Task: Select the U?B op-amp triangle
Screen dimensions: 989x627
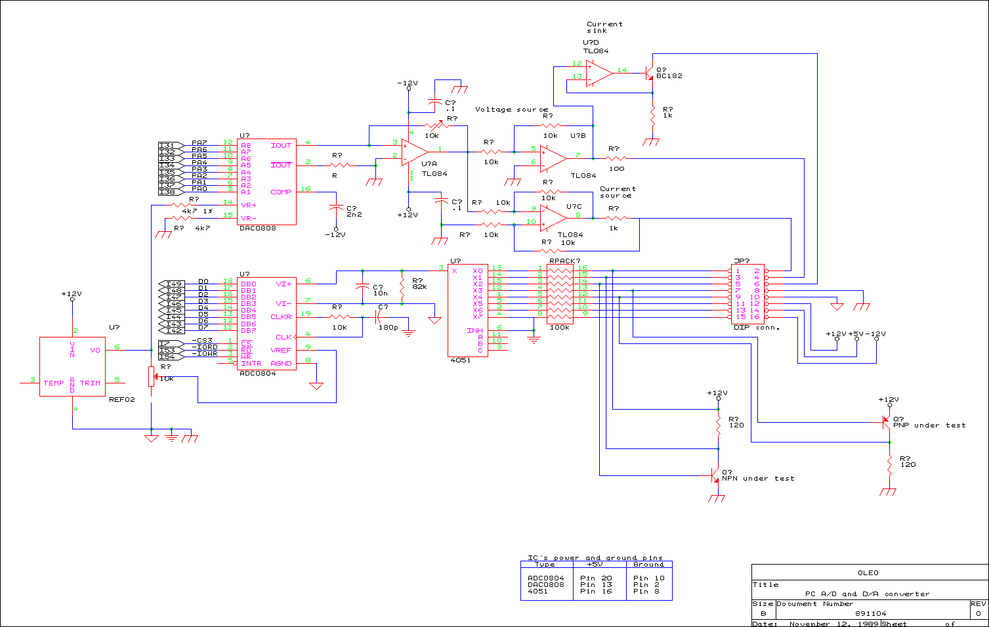Action: tap(553, 158)
